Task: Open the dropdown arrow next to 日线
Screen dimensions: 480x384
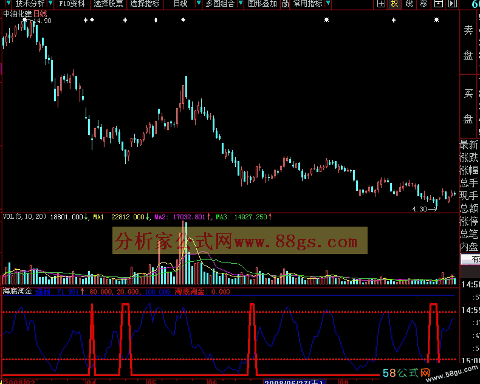Action: coord(199,4)
